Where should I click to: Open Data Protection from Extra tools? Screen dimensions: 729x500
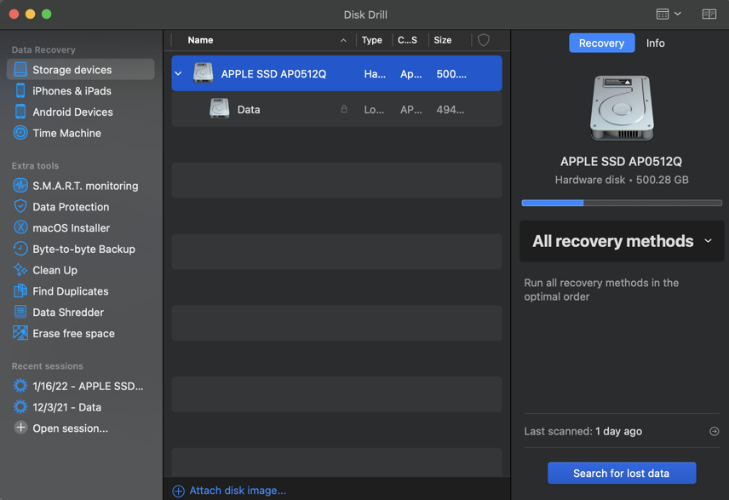tap(81, 206)
